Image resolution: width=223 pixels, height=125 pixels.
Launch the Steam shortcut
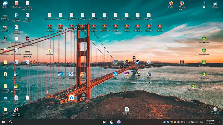point(138,63)
